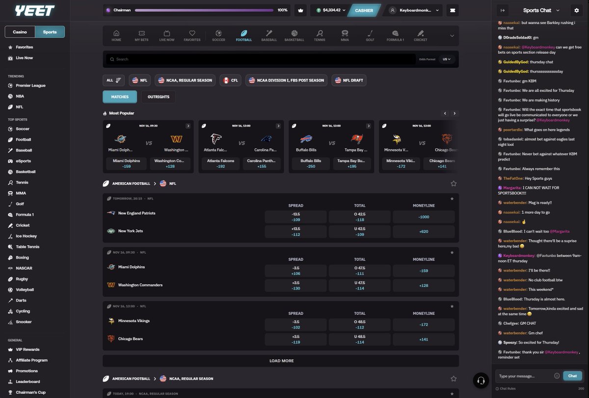Viewport: 589px width, 398px height.
Task: Open the Soccer category in top nav
Action: 218,36
